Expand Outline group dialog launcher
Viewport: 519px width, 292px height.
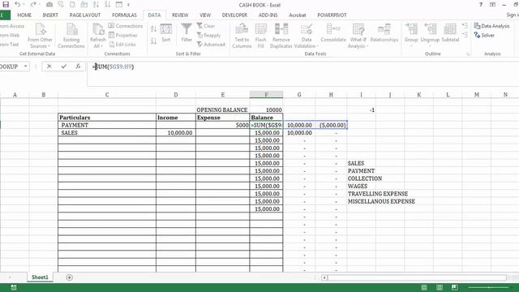coord(468,54)
